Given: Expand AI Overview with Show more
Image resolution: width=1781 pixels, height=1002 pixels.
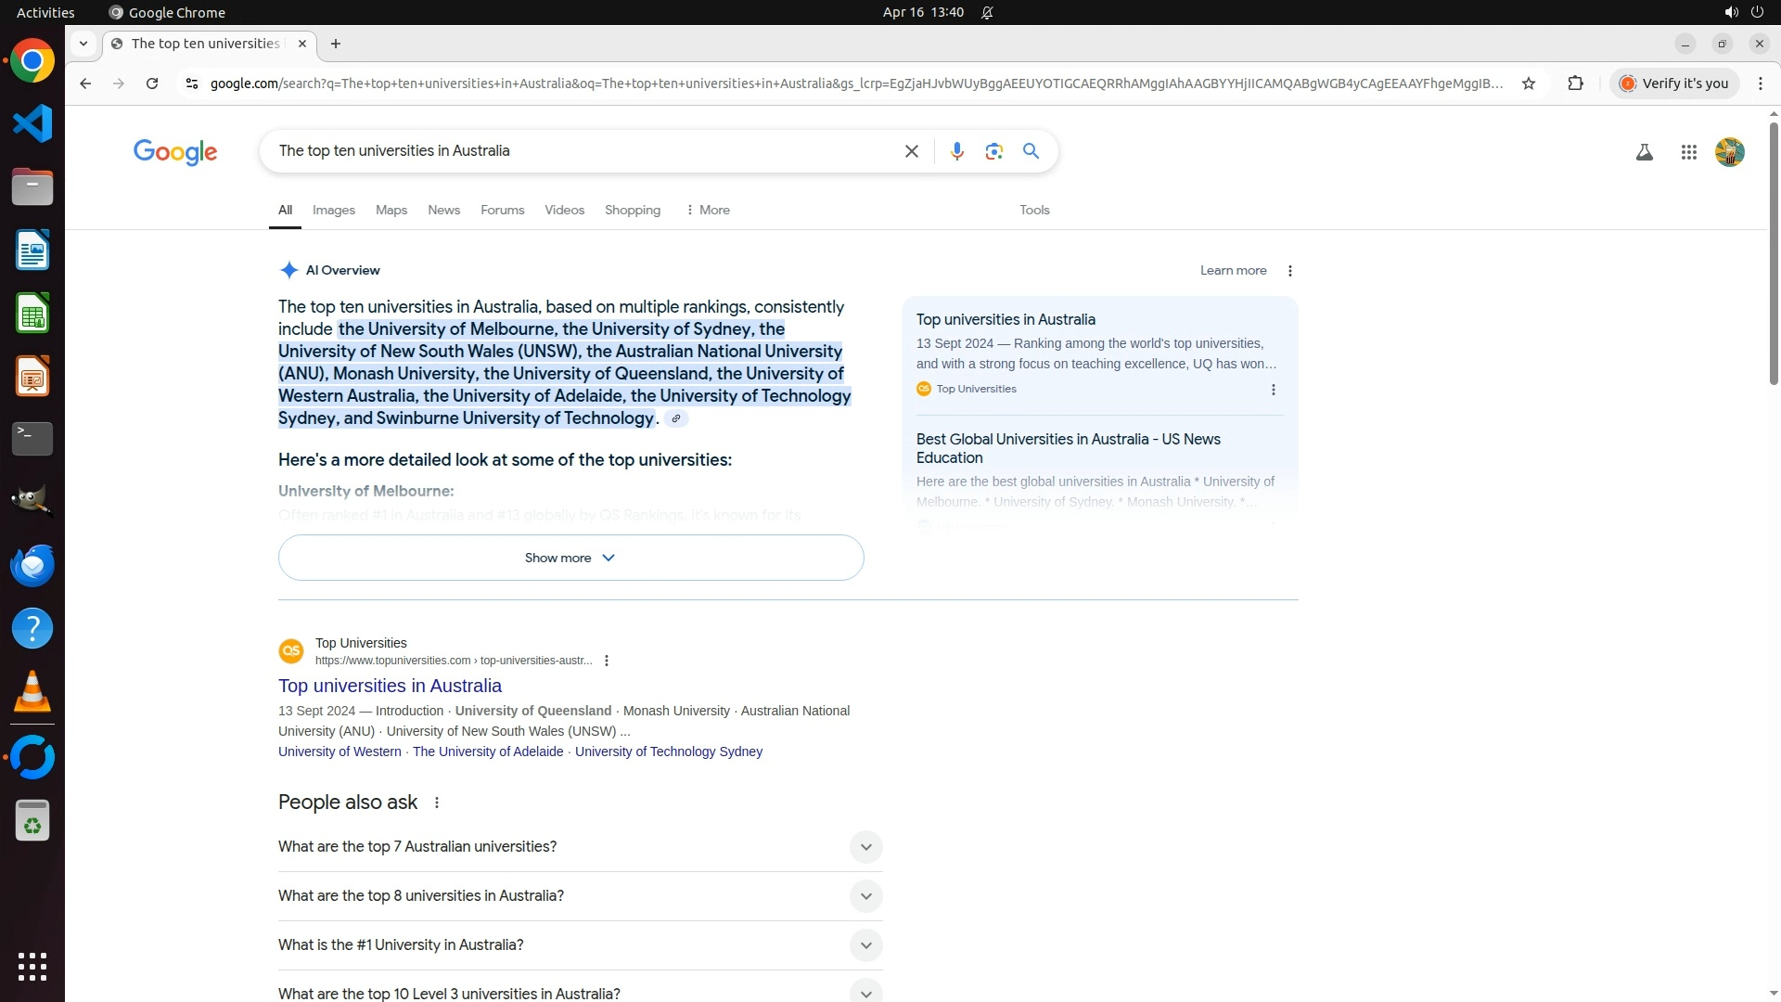Looking at the screenshot, I should tap(570, 558).
